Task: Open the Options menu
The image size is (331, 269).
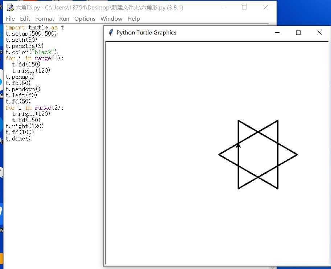Action: (85, 19)
